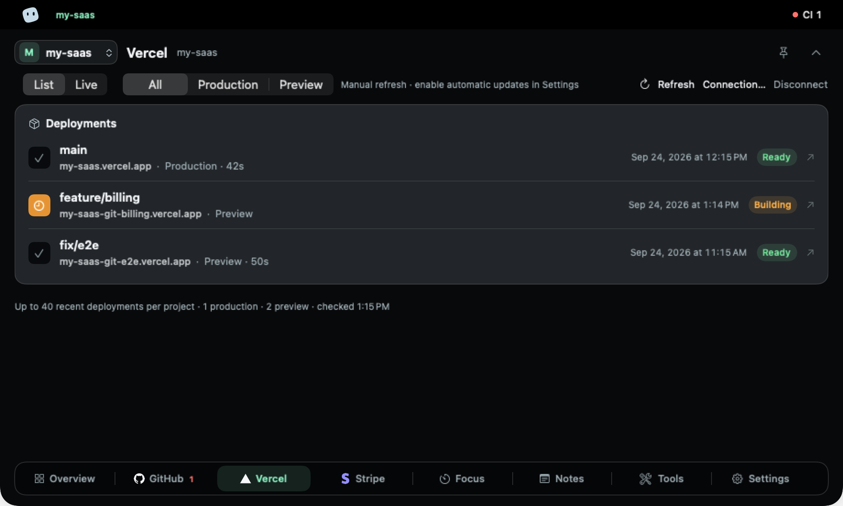
Task: Click the Building badge on feature/billing
Action: [772, 205]
